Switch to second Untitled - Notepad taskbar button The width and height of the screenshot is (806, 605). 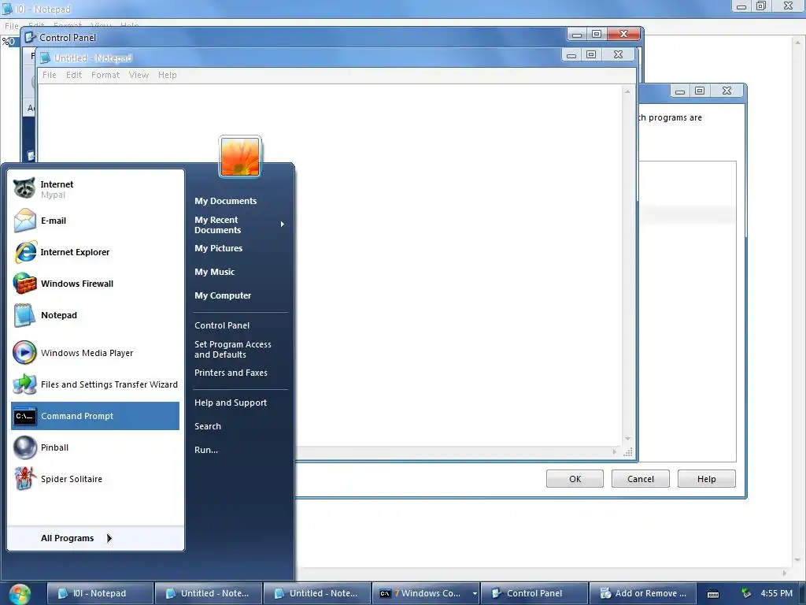pyautogui.click(x=317, y=594)
